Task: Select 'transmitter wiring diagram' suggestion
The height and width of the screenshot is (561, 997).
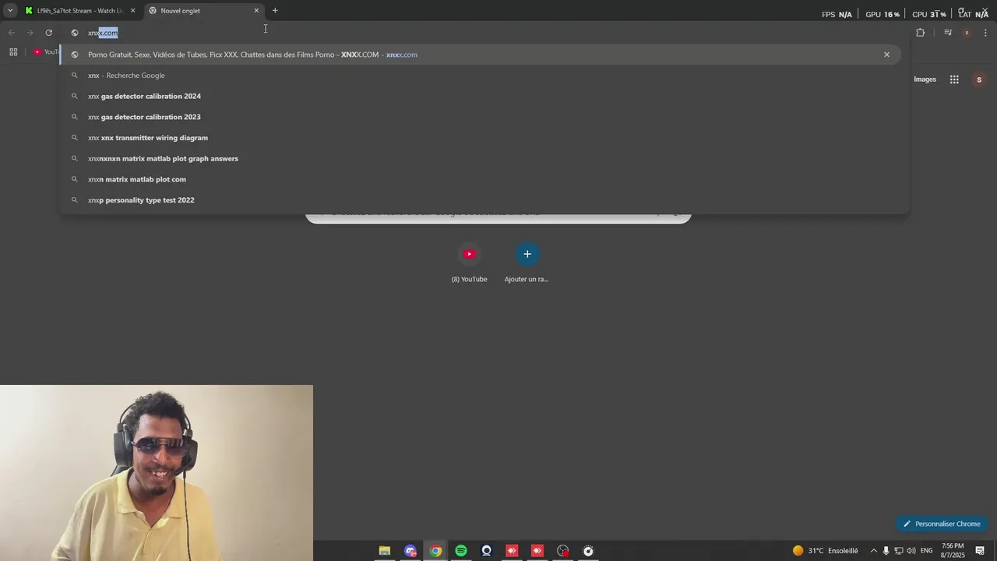Action: [x=484, y=138]
